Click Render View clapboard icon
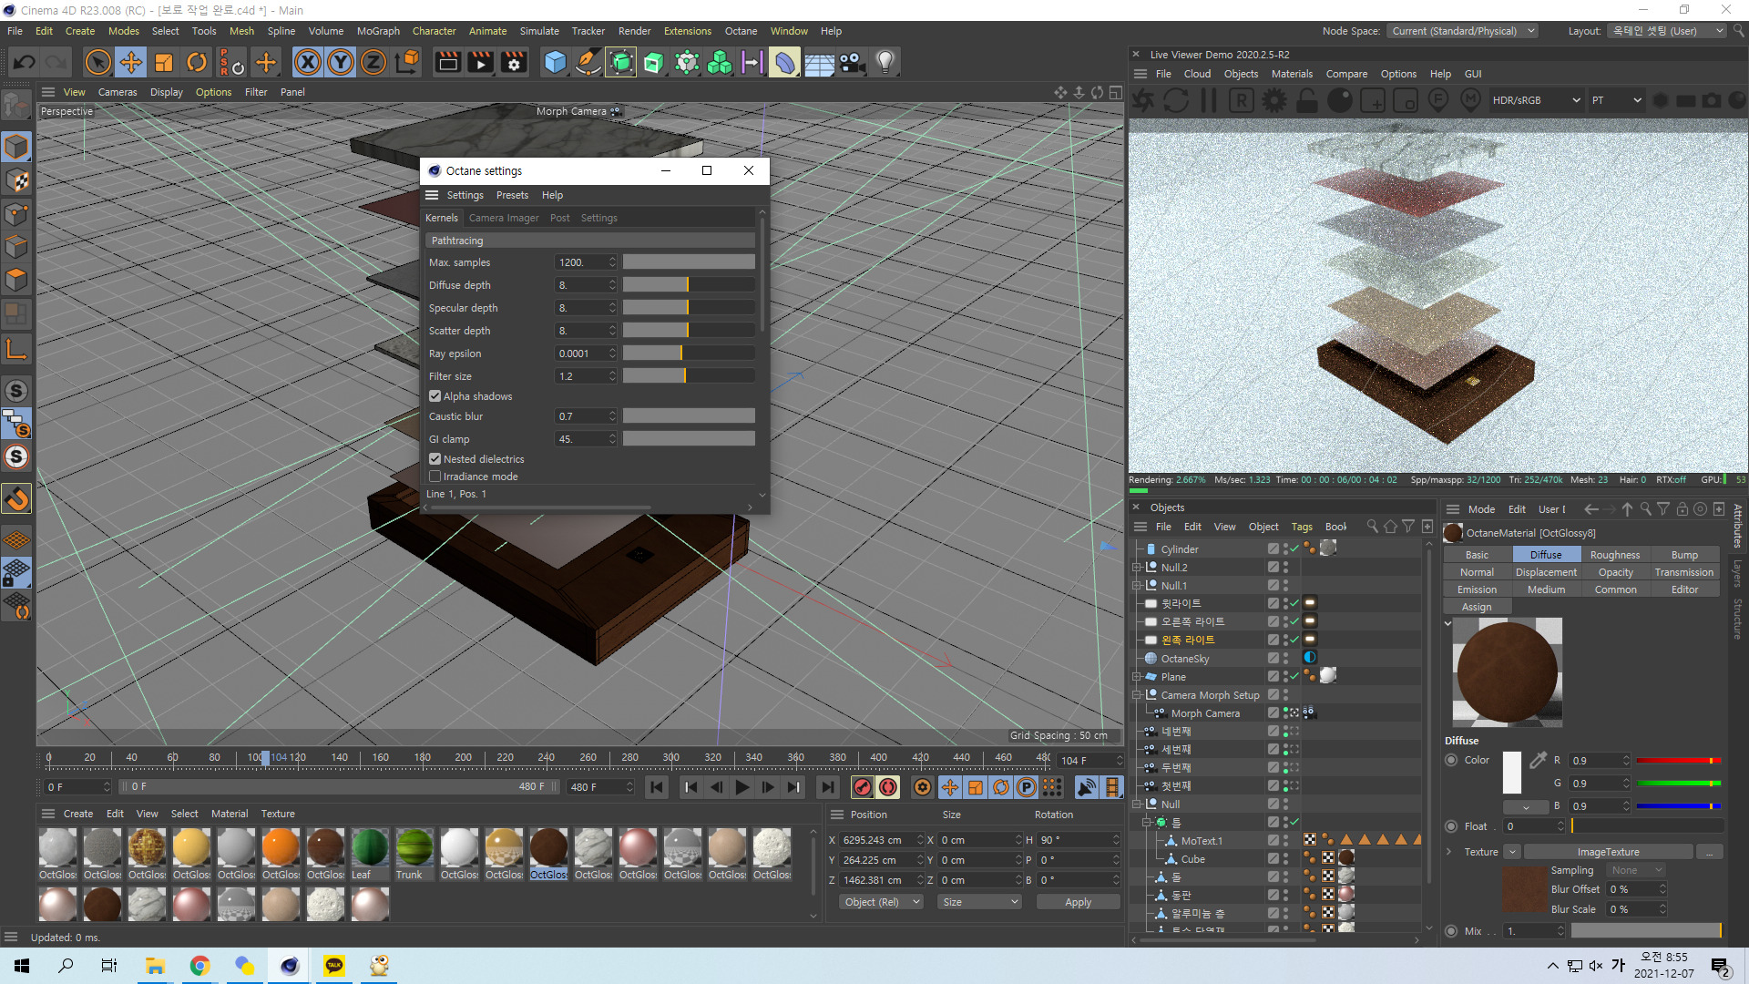Viewport: 1749px width, 984px height. (447, 62)
